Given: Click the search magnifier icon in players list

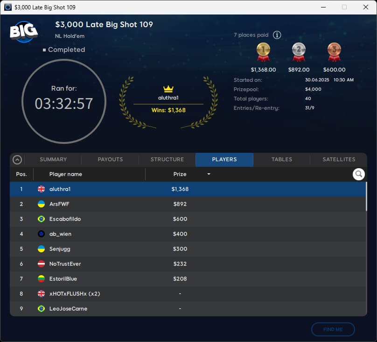Looking at the screenshot, I should pyautogui.click(x=358, y=174).
